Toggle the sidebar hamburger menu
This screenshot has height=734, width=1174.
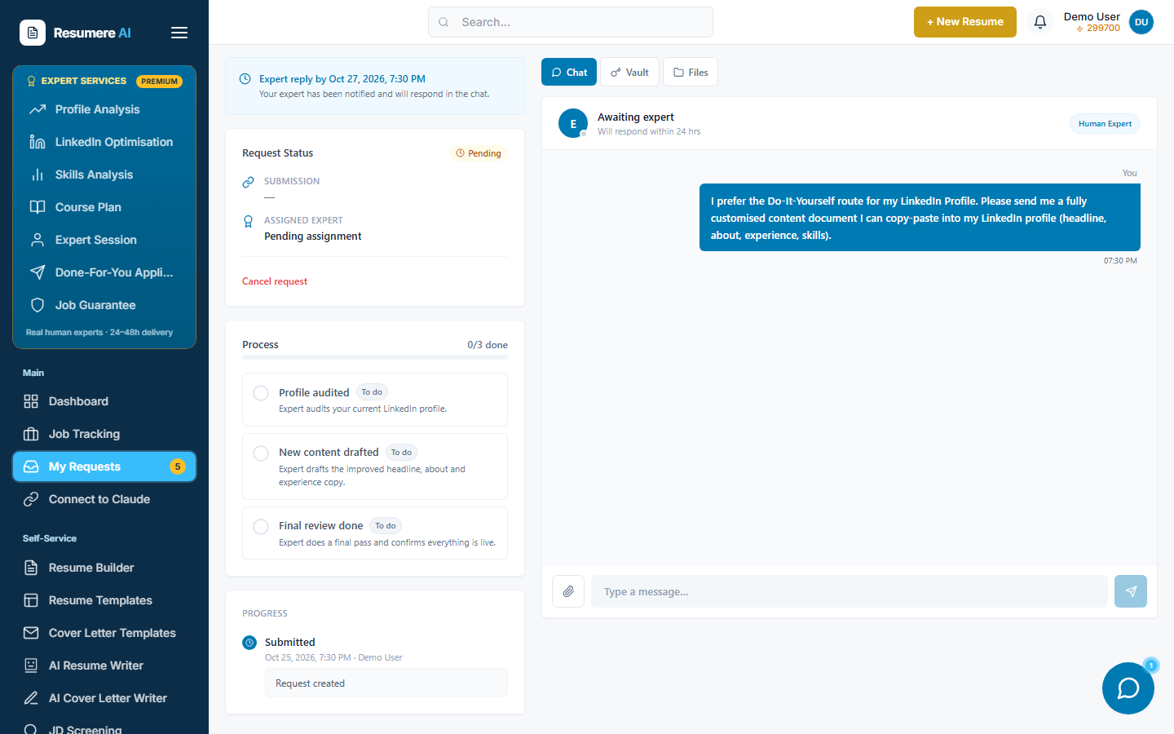coord(179,33)
